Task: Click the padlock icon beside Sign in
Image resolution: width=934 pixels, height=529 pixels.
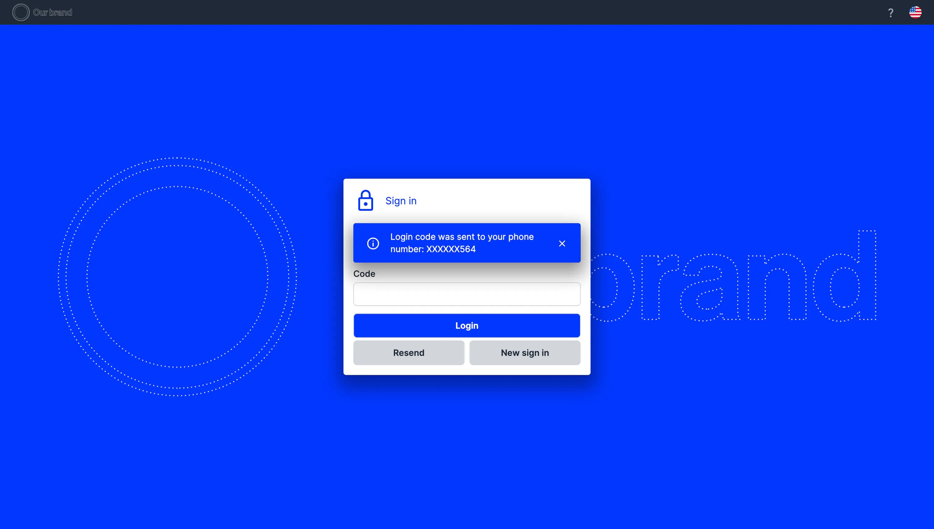Action: click(365, 201)
